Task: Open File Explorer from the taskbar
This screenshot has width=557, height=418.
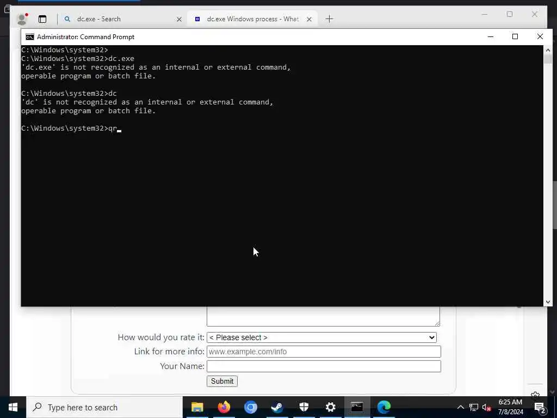Action: tap(197, 407)
